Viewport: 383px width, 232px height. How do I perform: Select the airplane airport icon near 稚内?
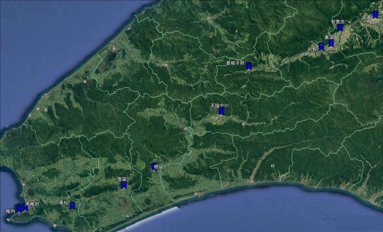point(24,185)
